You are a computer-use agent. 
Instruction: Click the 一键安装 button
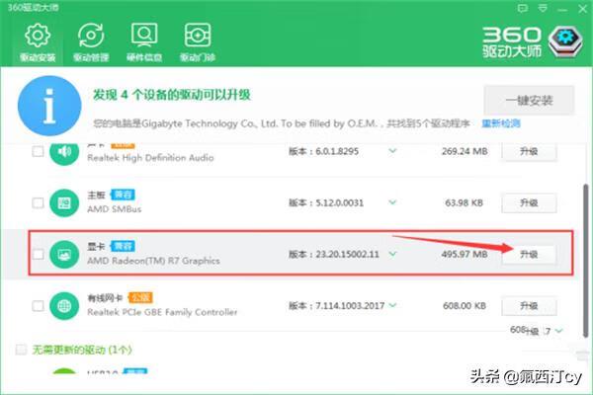(529, 100)
